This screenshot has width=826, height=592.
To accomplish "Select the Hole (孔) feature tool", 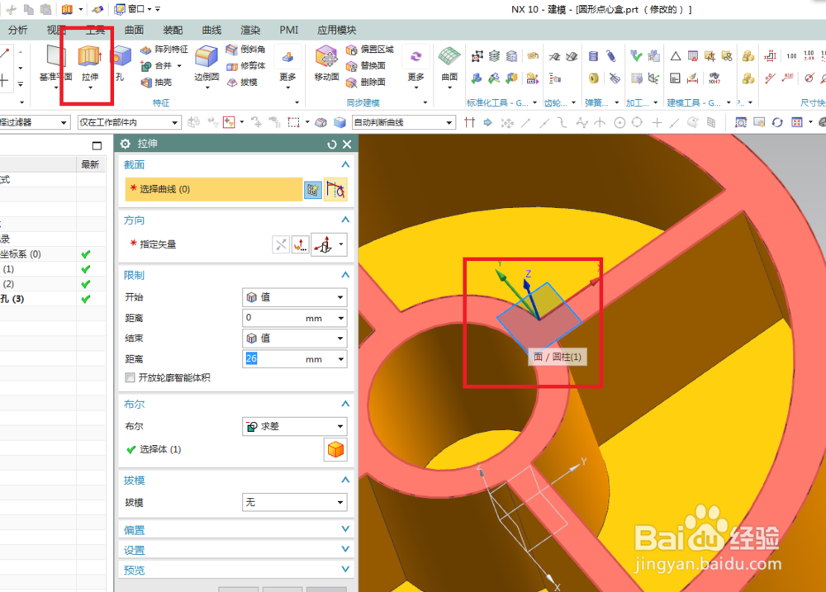I will pos(121,64).
